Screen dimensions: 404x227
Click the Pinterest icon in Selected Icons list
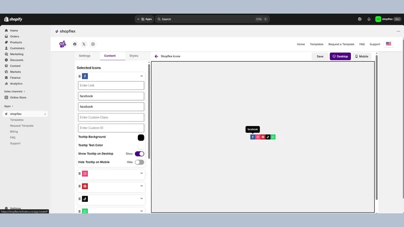point(85,186)
